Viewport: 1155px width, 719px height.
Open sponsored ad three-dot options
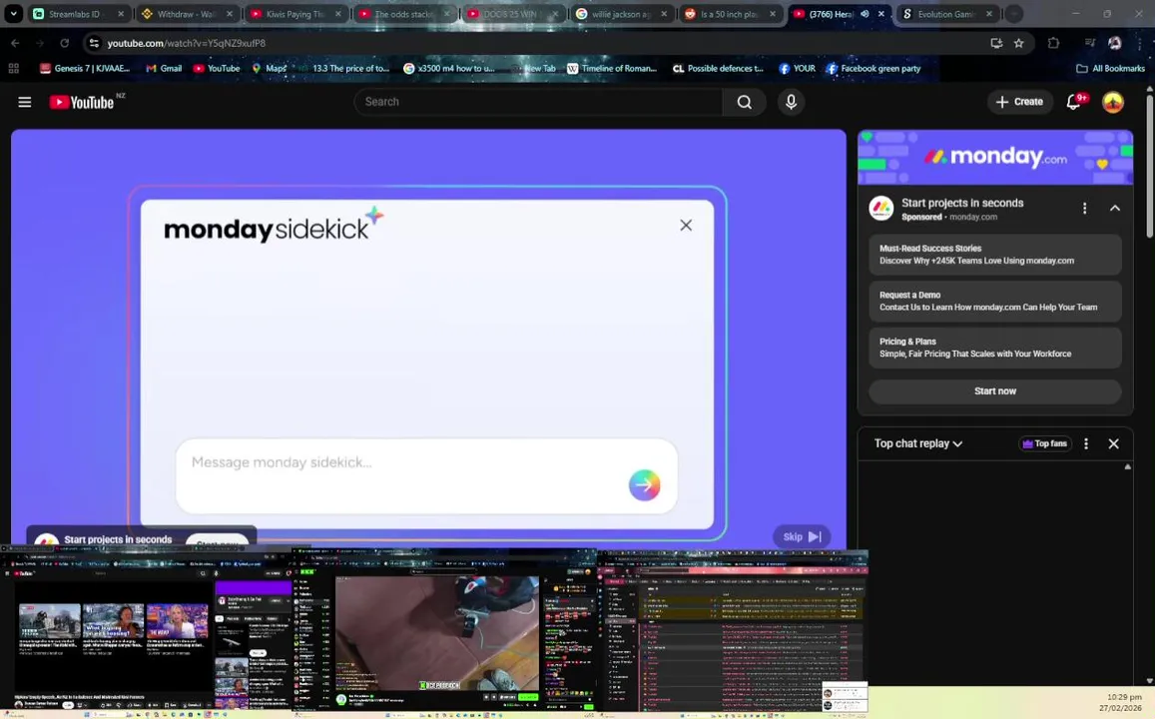(1084, 209)
